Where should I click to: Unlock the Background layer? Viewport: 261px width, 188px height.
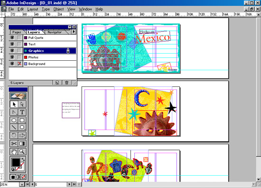tap(19, 64)
